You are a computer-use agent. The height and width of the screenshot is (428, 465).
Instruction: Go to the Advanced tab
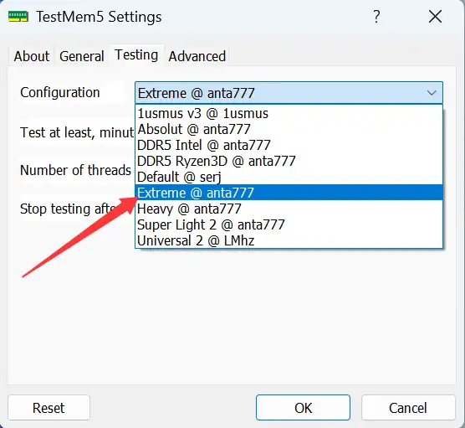[x=197, y=56]
